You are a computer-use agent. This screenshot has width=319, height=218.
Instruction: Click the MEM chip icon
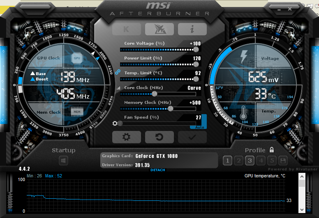click(x=77, y=112)
